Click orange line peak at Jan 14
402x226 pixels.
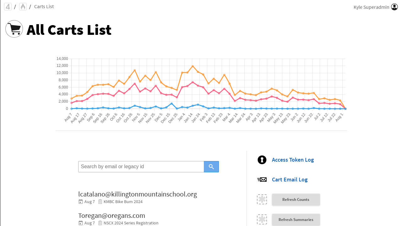(x=193, y=66)
